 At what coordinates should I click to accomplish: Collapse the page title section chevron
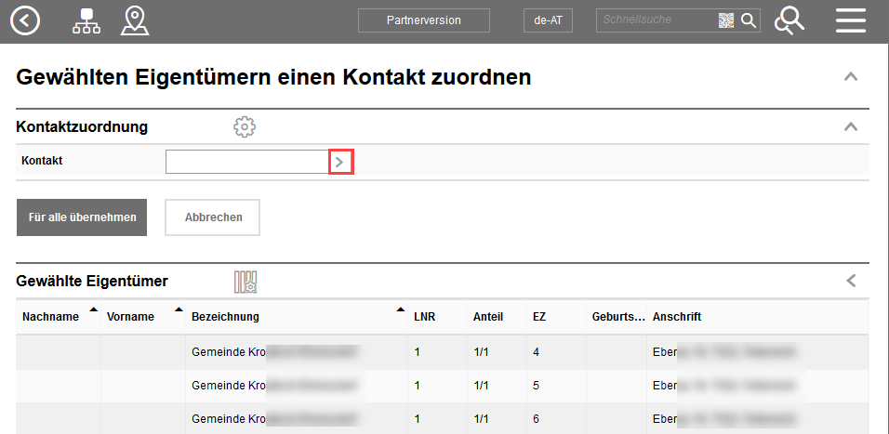click(851, 76)
